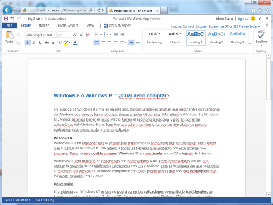Click the Copy icon under Cut

pos(18,42)
